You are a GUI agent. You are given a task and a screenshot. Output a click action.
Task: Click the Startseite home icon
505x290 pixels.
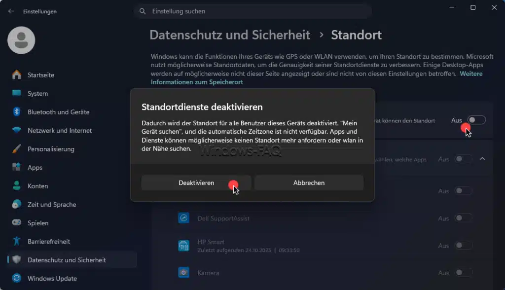pyautogui.click(x=16, y=75)
